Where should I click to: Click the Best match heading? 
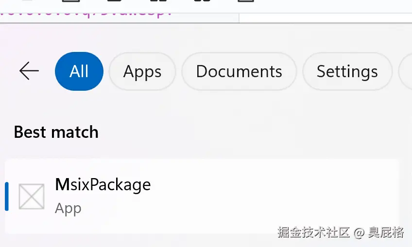(56, 132)
